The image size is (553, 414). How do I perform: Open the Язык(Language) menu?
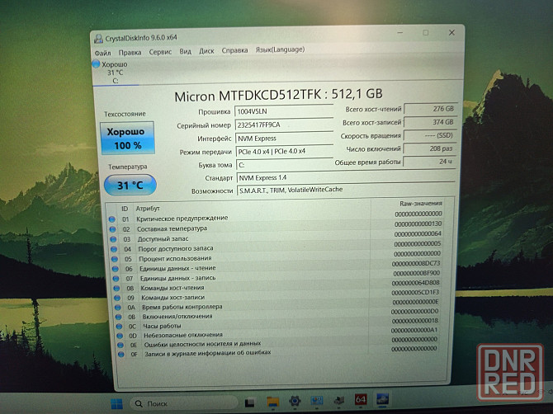280,49
